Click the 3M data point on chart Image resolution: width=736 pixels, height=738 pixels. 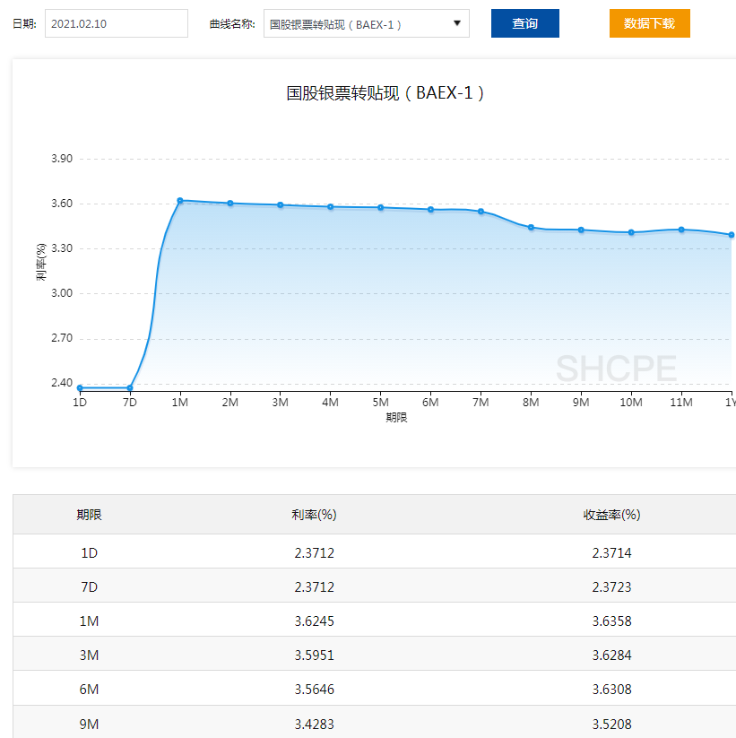coord(281,205)
